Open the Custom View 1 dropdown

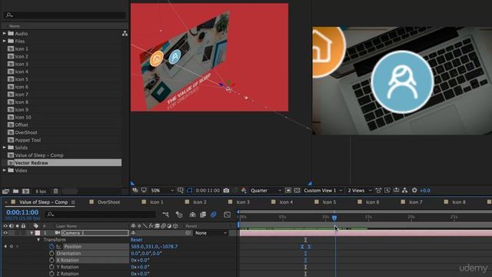click(x=323, y=190)
